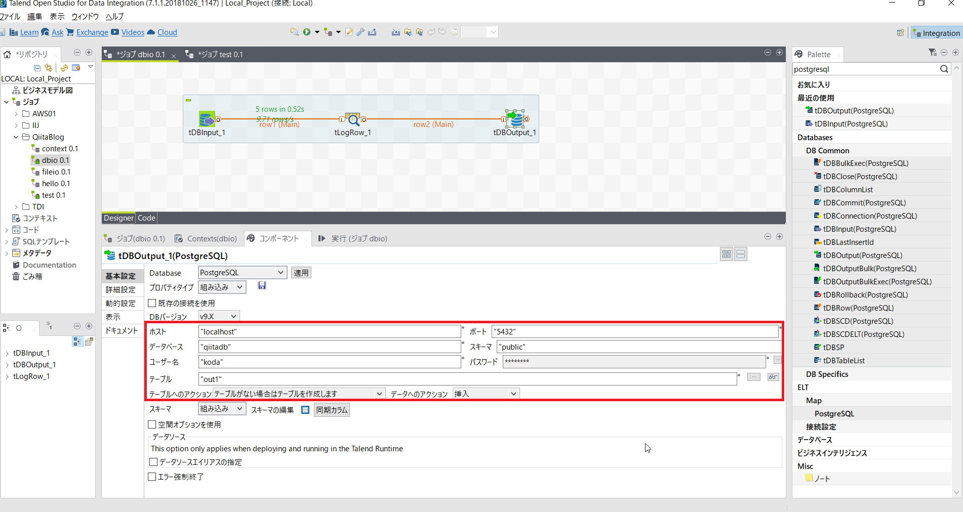The width and height of the screenshot is (963, 512).
Task: Click the row-layout view icon in component panel
Action: pyautogui.click(x=741, y=254)
